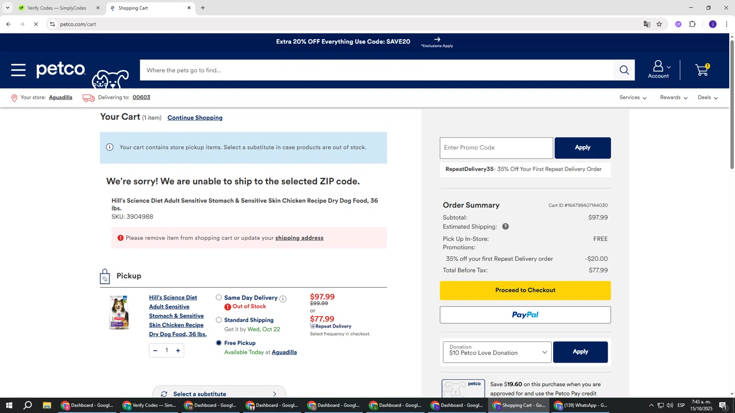Open Windows taskbar search
The height and width of the screenshot is (413, 735).
pos(28,405)
